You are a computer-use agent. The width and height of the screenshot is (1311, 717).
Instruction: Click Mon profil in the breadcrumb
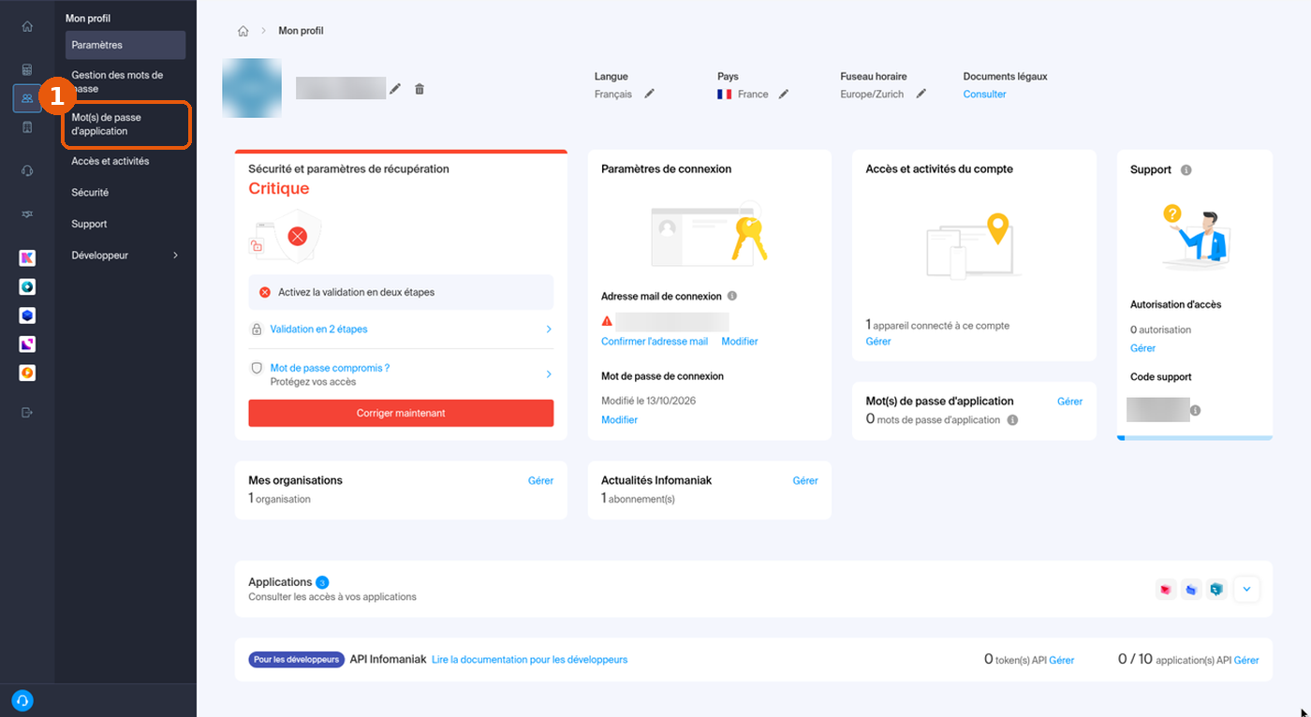click(301, 31)
